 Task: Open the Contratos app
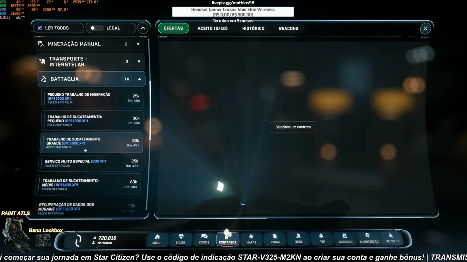228,239
